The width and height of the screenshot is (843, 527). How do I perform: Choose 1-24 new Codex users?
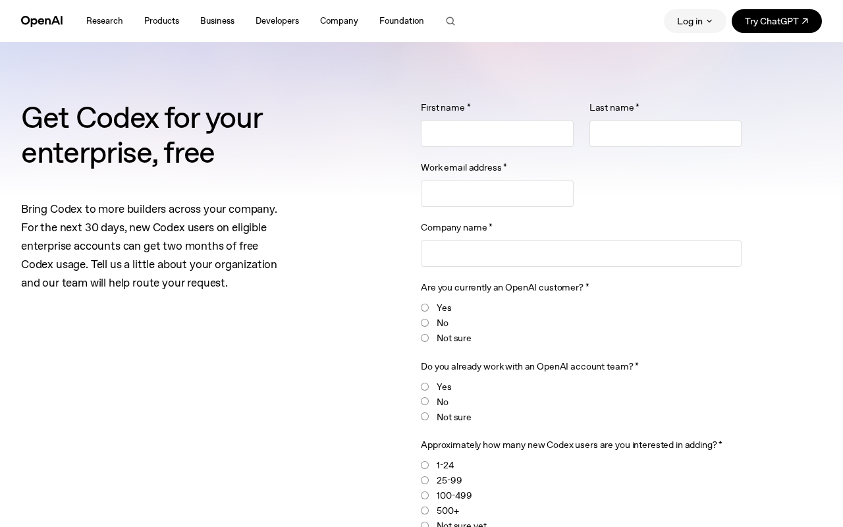(x=425, y=465)
